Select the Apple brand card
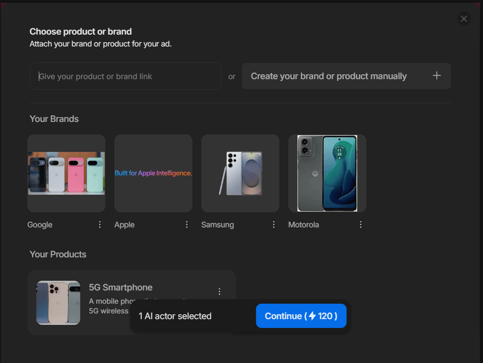 (x=153, y=173)
